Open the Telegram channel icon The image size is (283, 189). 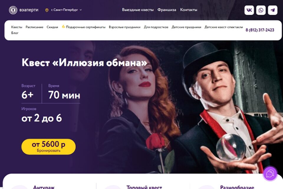click(x=272, y=10)
